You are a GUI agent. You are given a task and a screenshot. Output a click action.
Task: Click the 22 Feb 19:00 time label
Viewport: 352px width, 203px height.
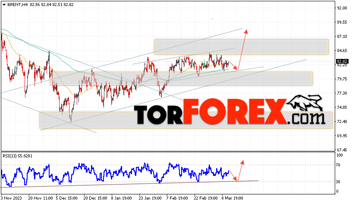(206, 198)
